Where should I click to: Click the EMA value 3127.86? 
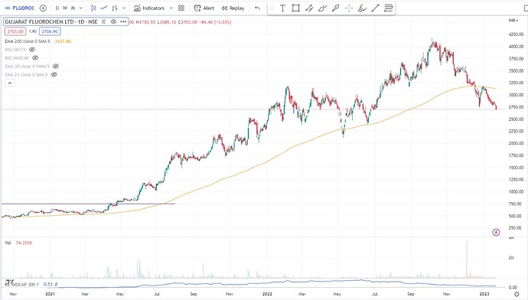63,41
